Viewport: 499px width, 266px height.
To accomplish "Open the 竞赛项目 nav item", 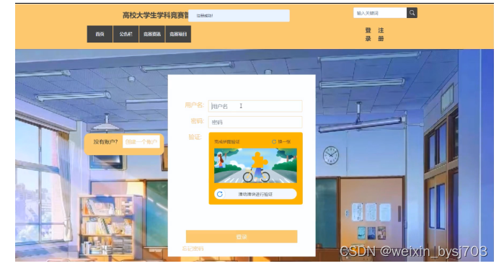I will (178, 34).
